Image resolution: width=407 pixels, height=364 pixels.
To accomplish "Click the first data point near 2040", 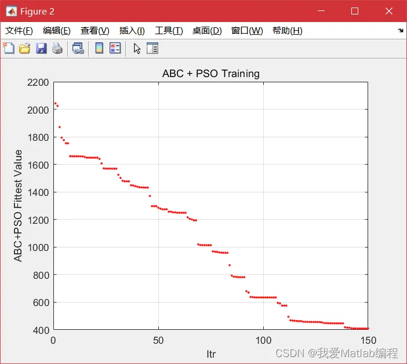I will [x=55, y=103].
